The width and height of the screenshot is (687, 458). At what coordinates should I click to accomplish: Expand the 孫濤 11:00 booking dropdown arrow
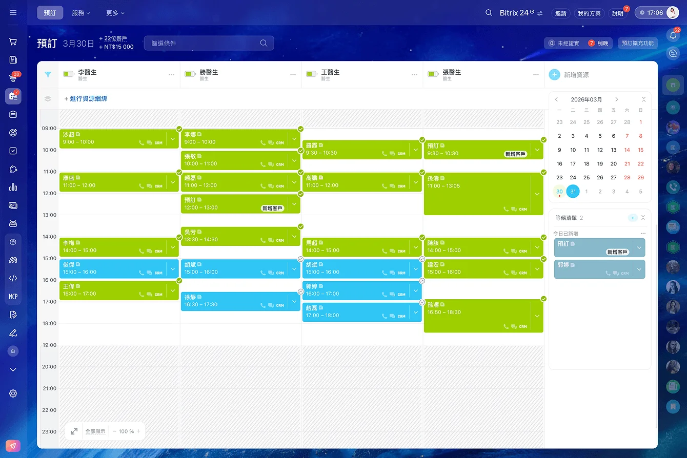(537, 194)
